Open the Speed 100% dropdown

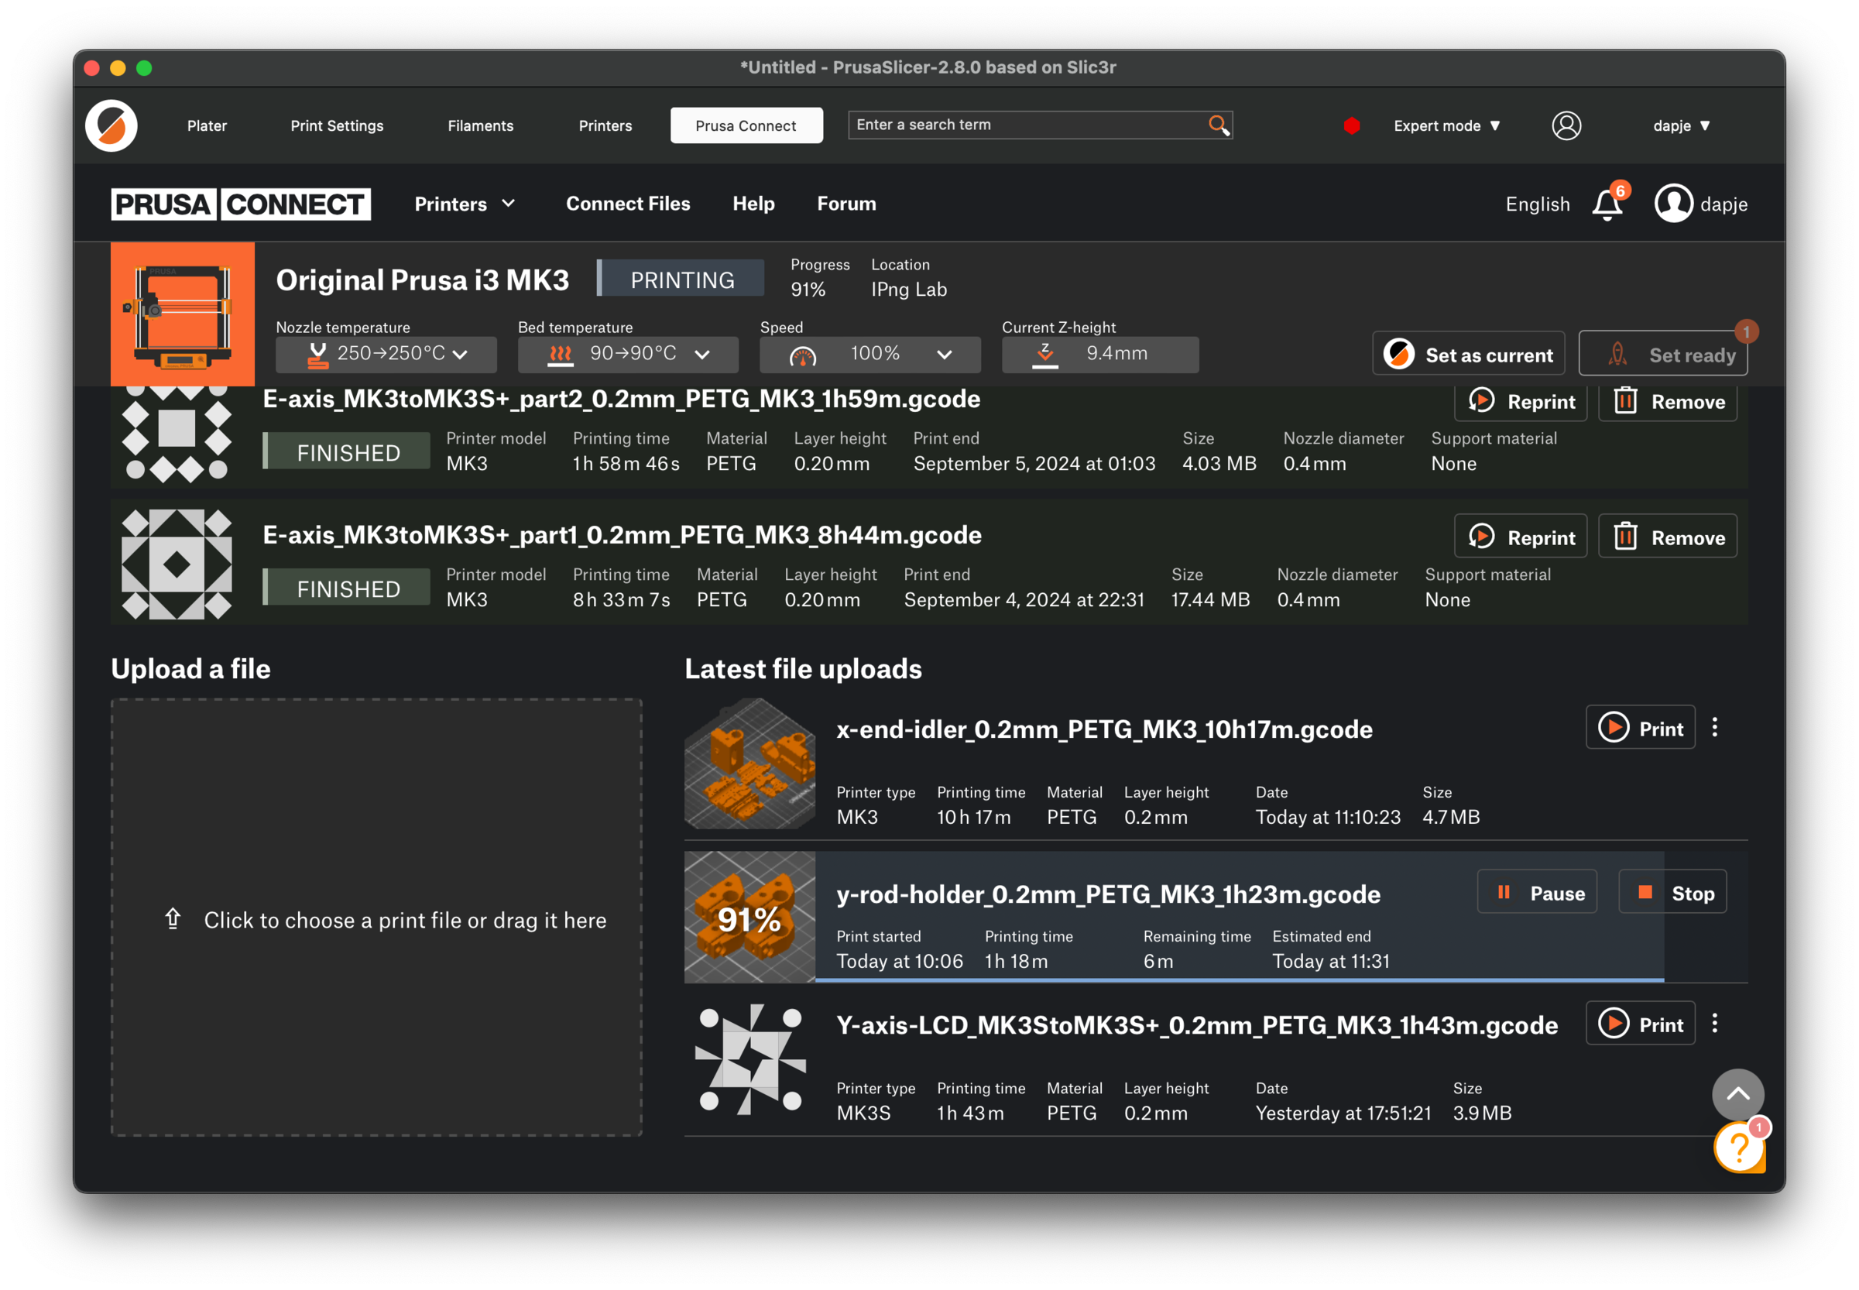pyautogui.click(x=943, y=354)
